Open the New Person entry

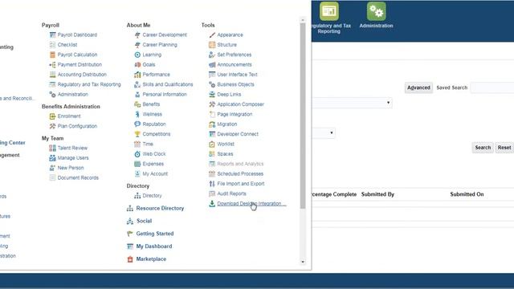tap(71, 168)
